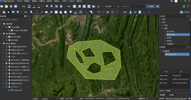Toggle Arcgis_online影像 layer checkbox
The image size is (191, 100).
pyautogui.click(x=9, y=30)
